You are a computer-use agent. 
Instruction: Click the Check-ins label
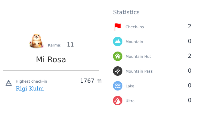135,27
